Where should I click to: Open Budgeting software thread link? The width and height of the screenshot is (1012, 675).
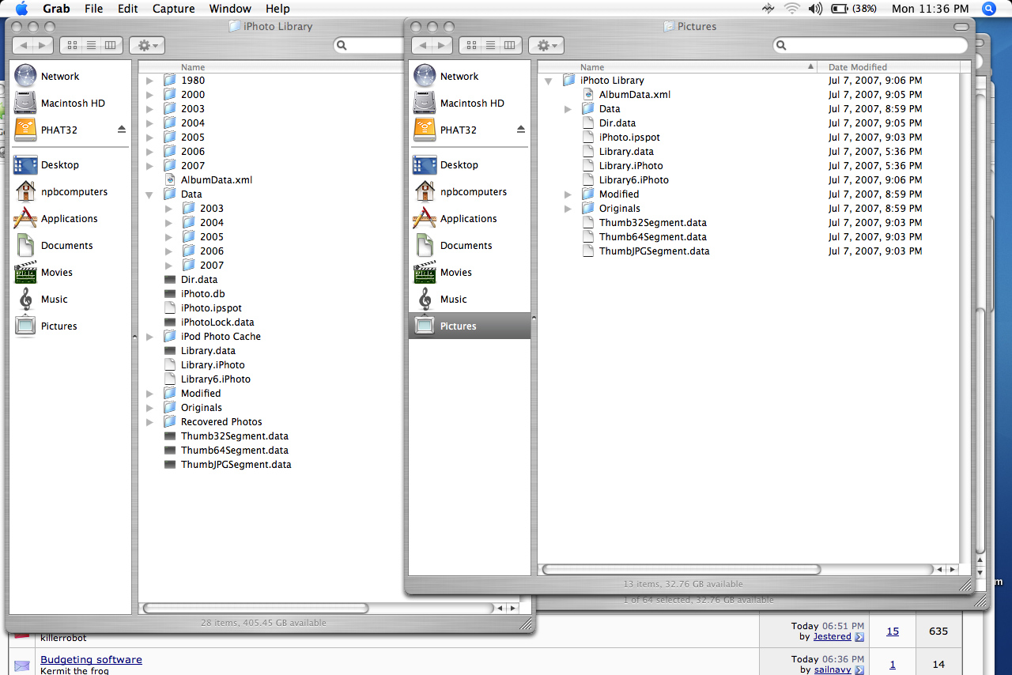91,659
